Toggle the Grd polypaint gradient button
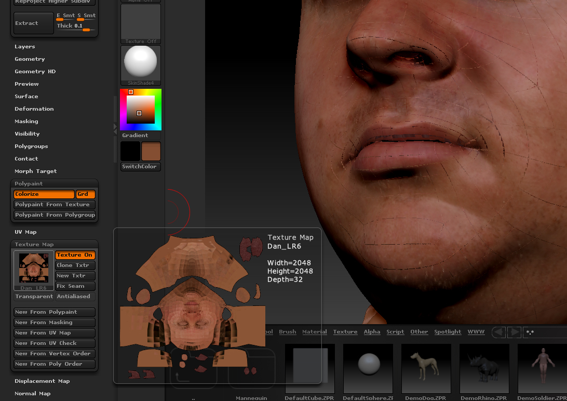This screenshot has height=401, width=567. (86, 194)
